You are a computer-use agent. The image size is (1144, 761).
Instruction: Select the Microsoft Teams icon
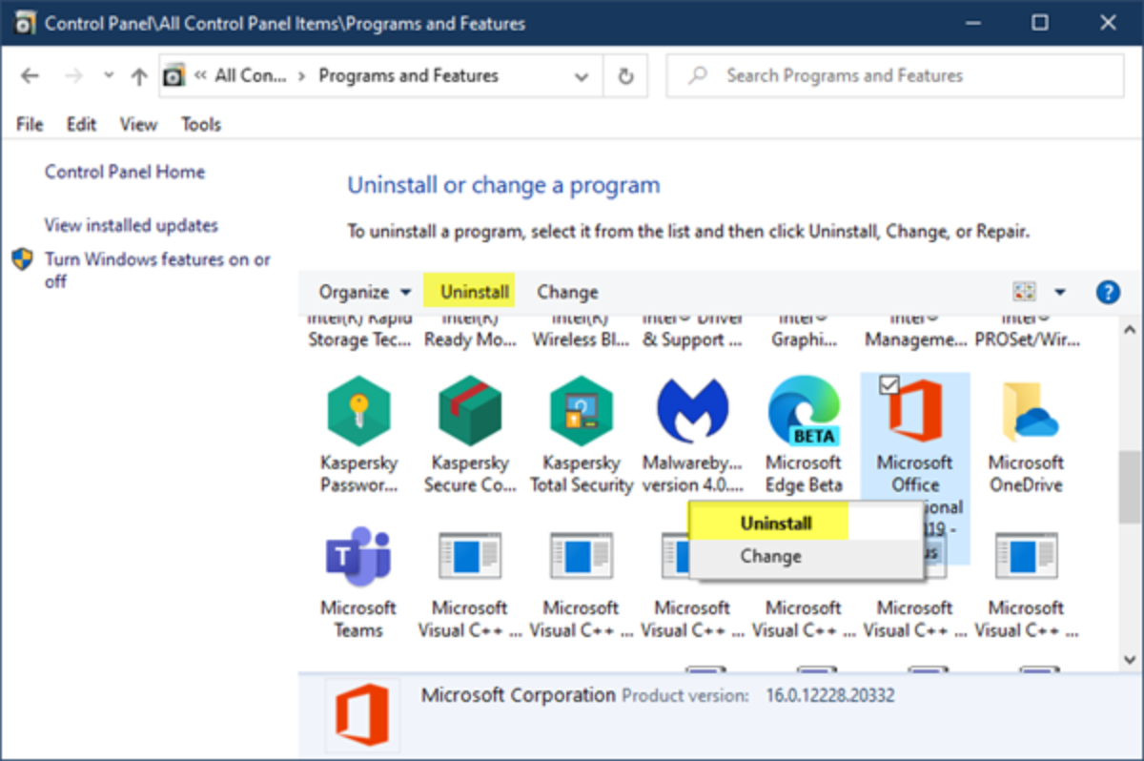coord(357,556)
